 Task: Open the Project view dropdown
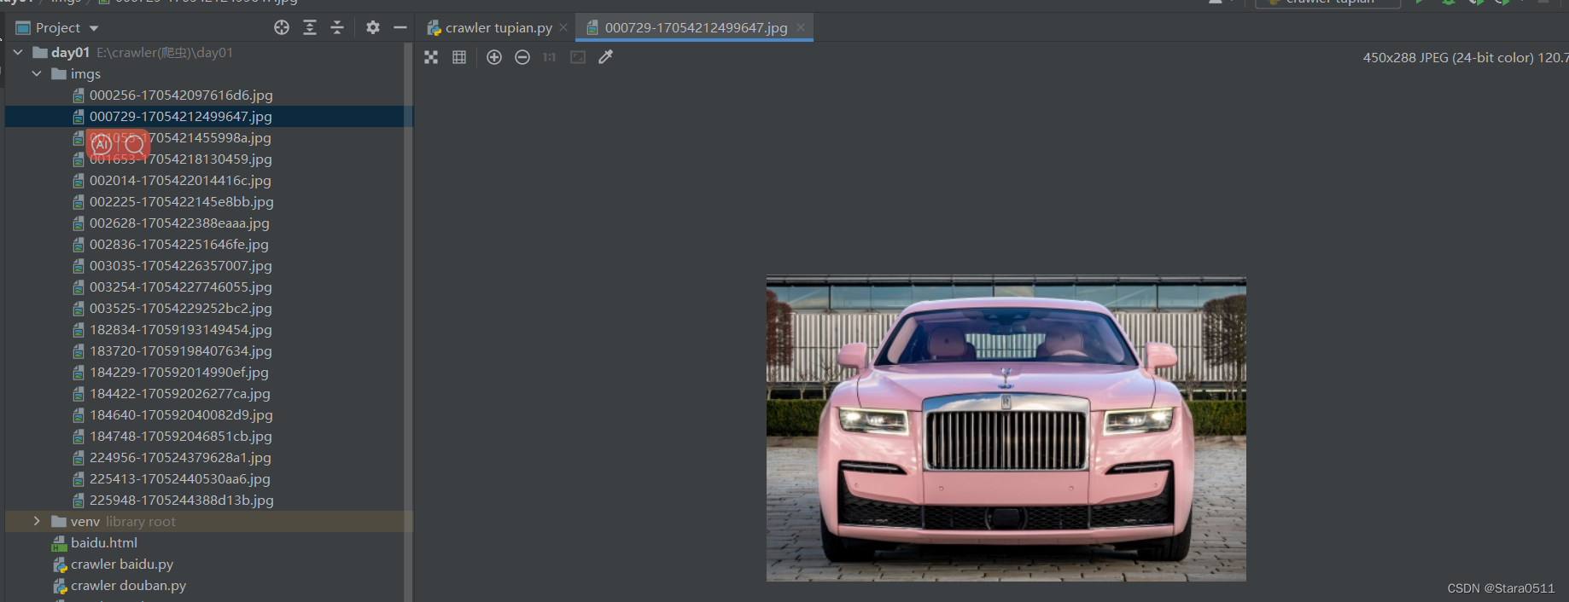[x=94, y=28]
